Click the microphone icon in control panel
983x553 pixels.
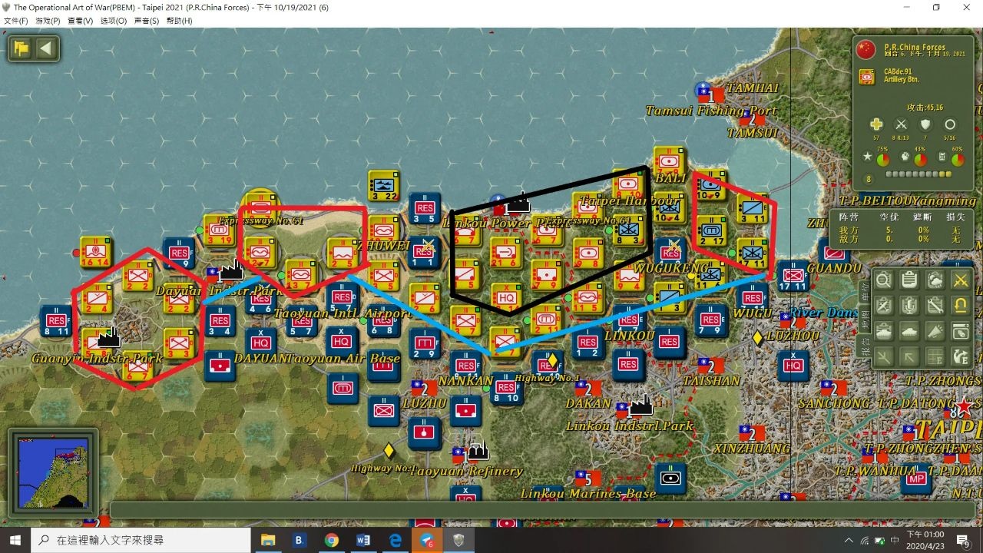pyautogui.click(x=909, y=306)
